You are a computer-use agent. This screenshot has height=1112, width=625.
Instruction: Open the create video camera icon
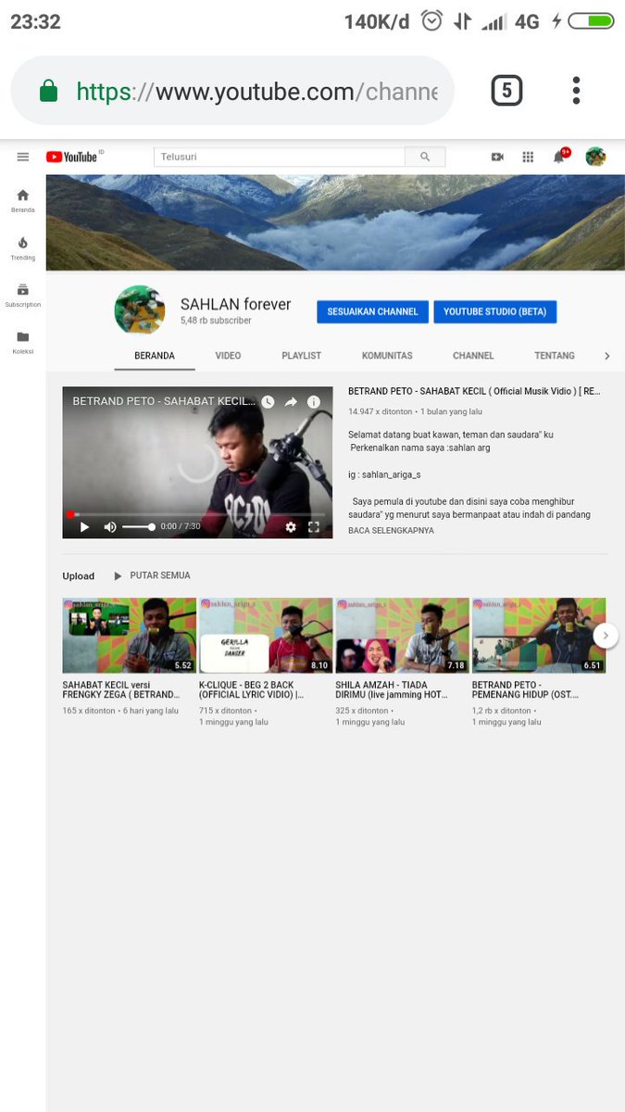point(497,158)
